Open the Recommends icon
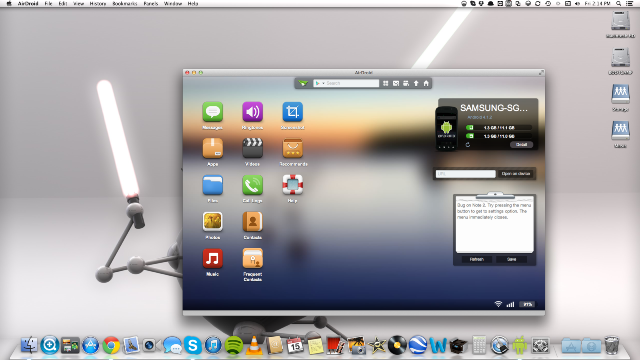 coord(292,148)
